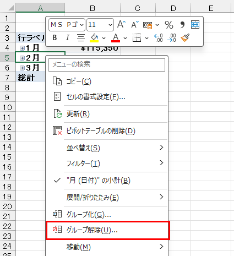This screenshot has height=256, width=234.
Task: Select row 24 header
Action: pos(7,246)
